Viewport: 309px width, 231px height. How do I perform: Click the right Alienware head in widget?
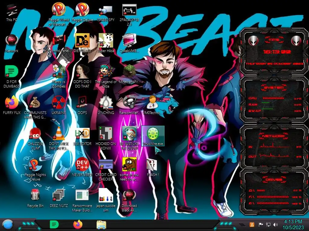[x=296, y=41]
